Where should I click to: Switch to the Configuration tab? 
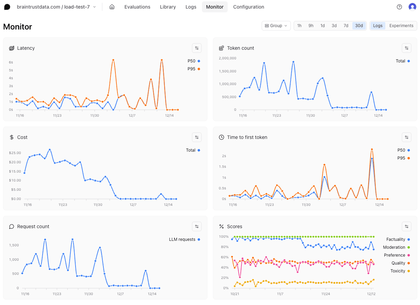(249, 7)
